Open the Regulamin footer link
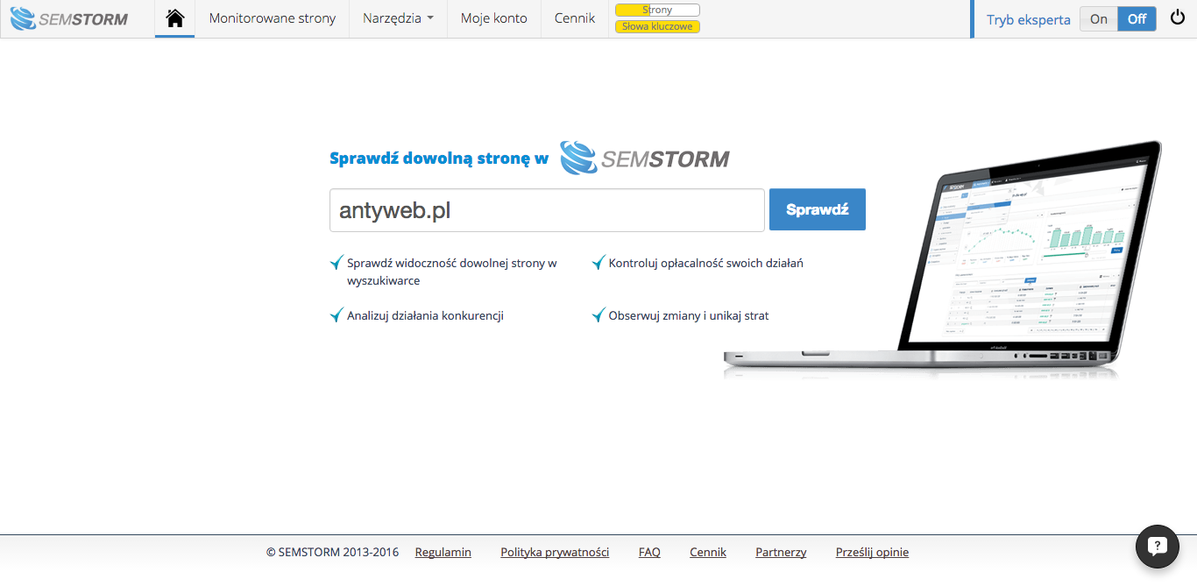This screenshot has height=586, width=1197. pos(443,553)
